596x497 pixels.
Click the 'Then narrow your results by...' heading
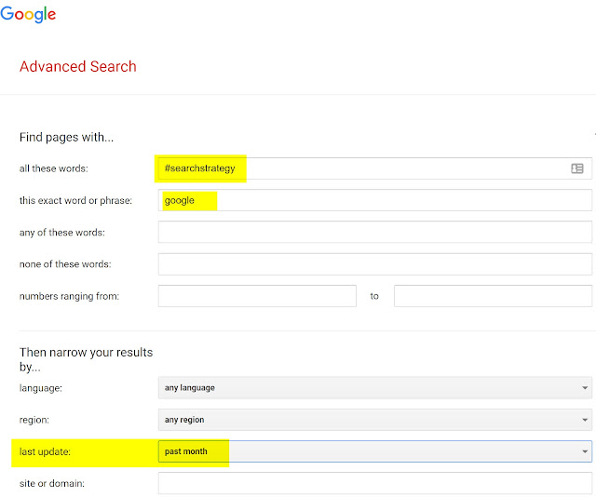click(86, 359)
